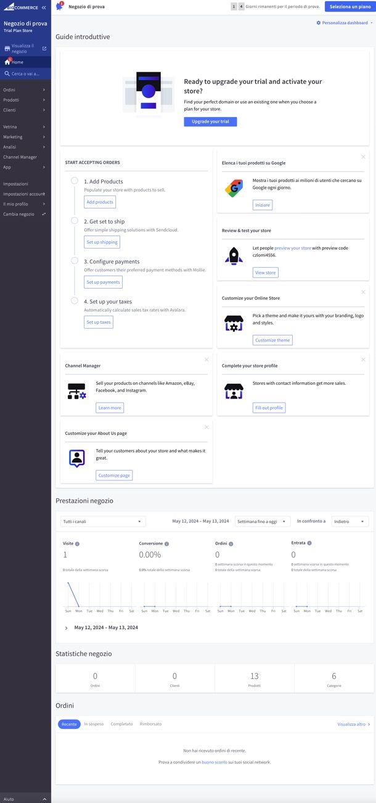Close the Customize your About Us page card
The width and height of the screenshot is (376, 803).
tap(206, 427)
